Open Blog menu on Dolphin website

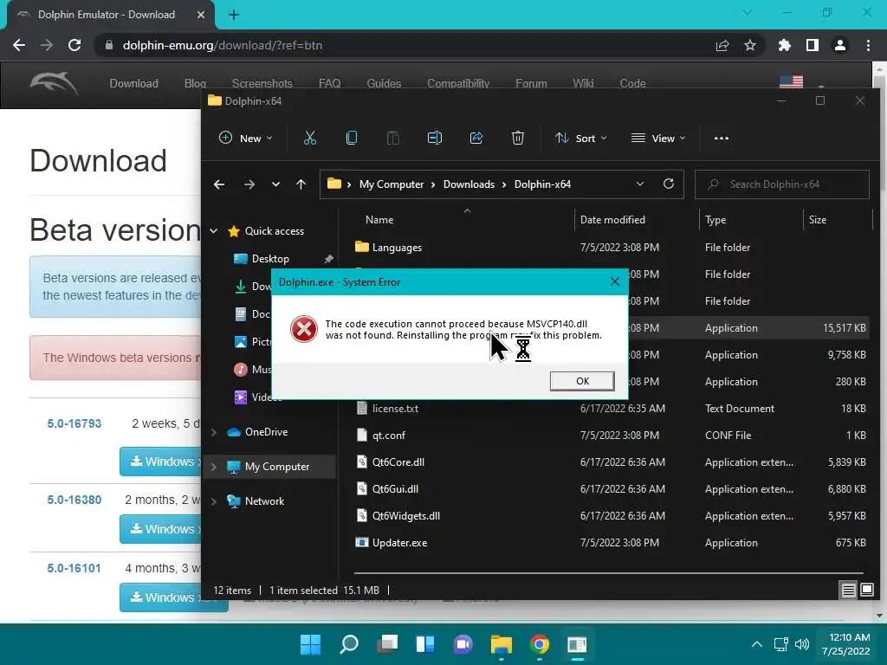pos(195,83)
